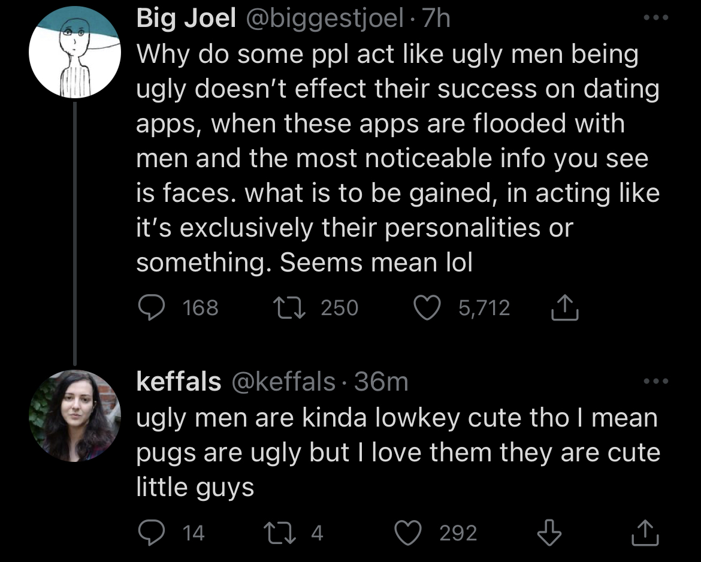Open the @biggestjoel handle
The width and height of the screenshot is (701, 562).
tap(325, 19)
